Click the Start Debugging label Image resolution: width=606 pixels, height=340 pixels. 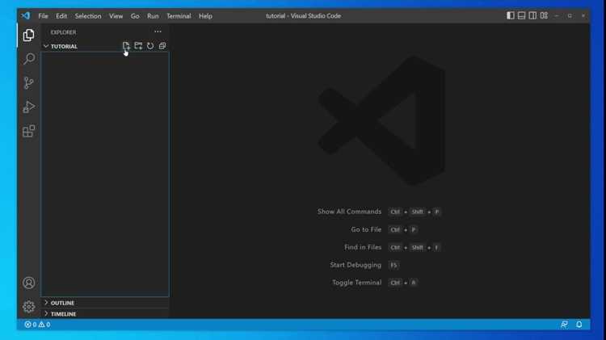point(356,265)
